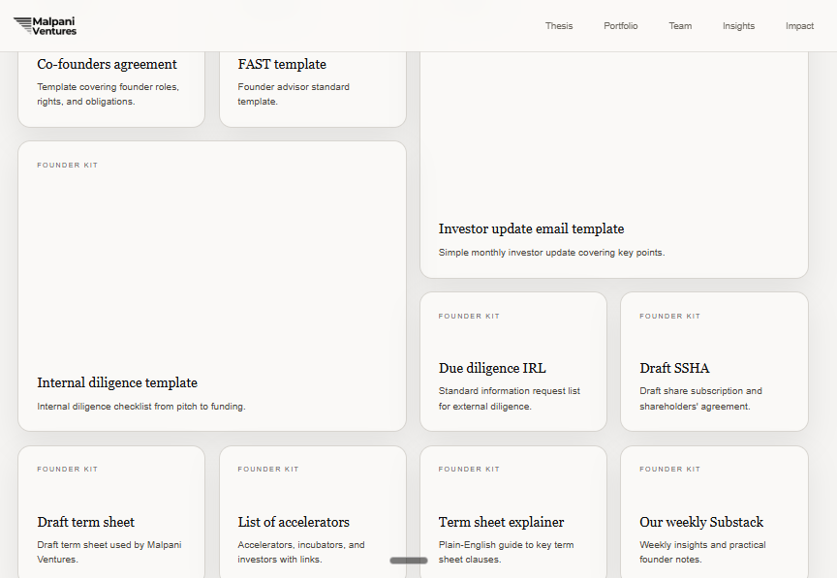Viewport: 837px width, 578px height.
Task: Click the Malpani Ventures logo
Action: [x=46, y=25]
